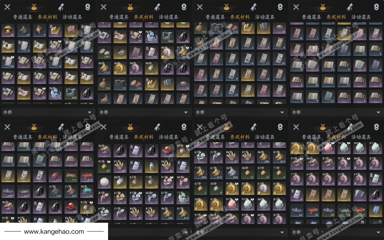Expand the 全部 filter in top-left panel
This screenshot has width=384, height=240.
(x=48, y=112)
